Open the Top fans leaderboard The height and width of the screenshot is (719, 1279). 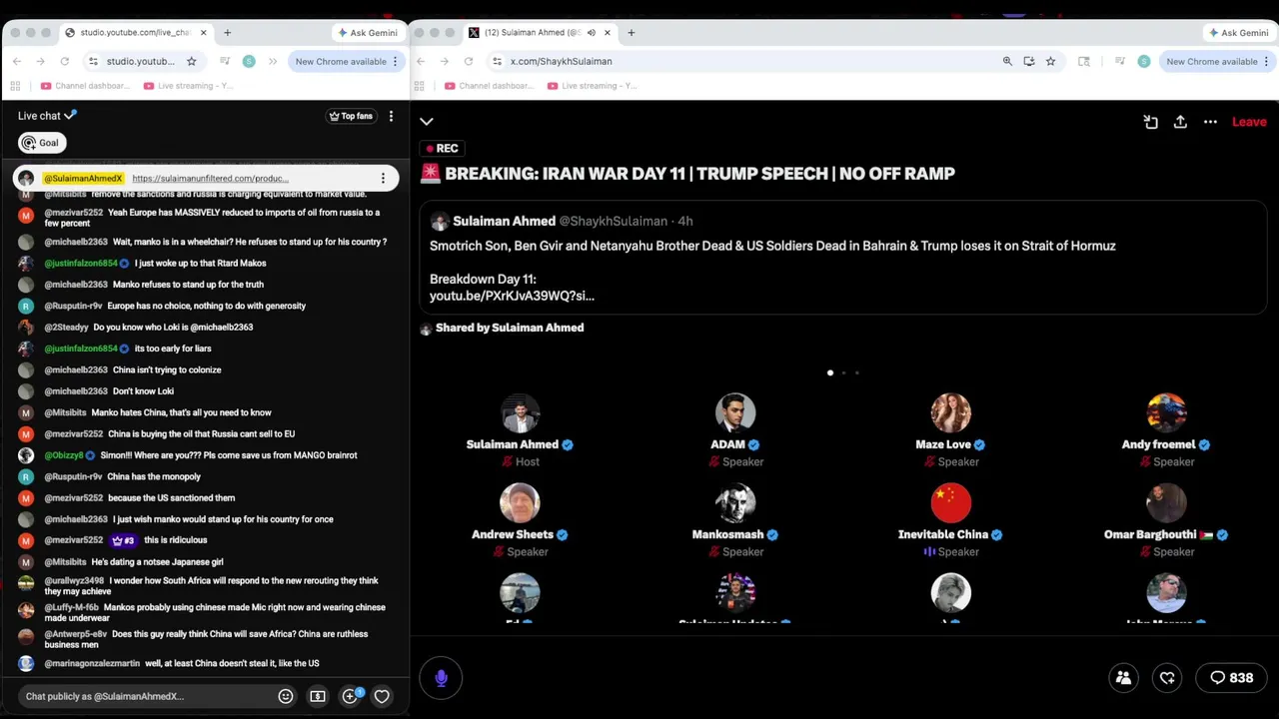pos(351,116)
